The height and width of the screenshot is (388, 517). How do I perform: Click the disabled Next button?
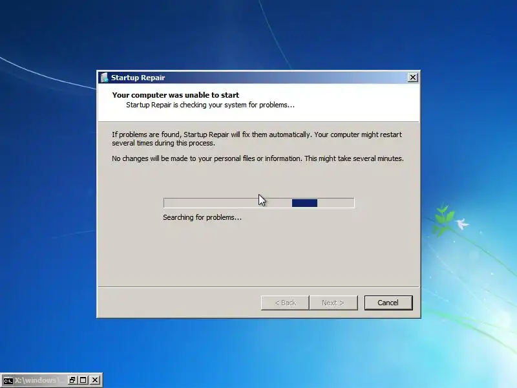(x=333, y=303)
